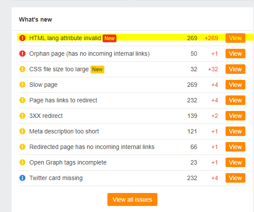Click red New badge on HTML lang row
The width and height of the screenshot is (254, 212).
click(x=110, y=38)
